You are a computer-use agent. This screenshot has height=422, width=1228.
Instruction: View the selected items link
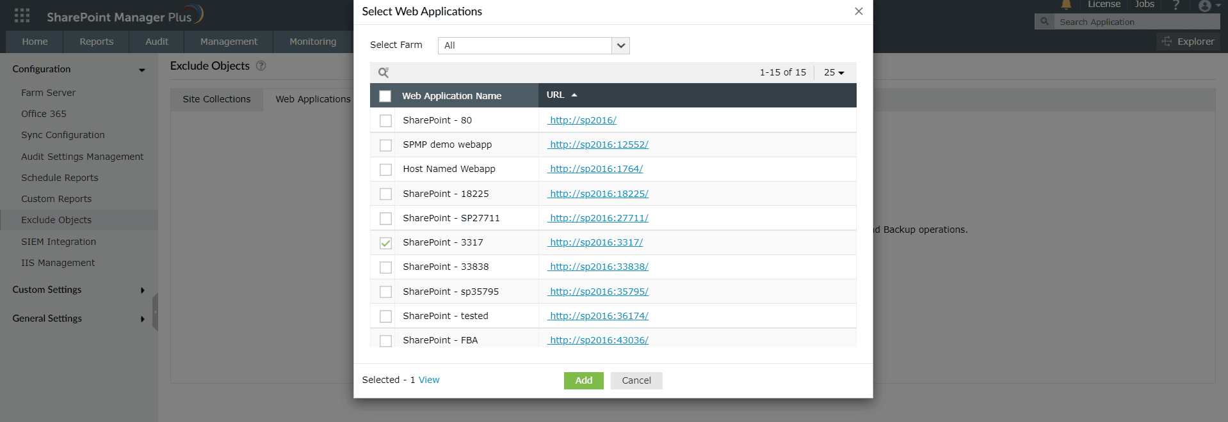point(429,380)
